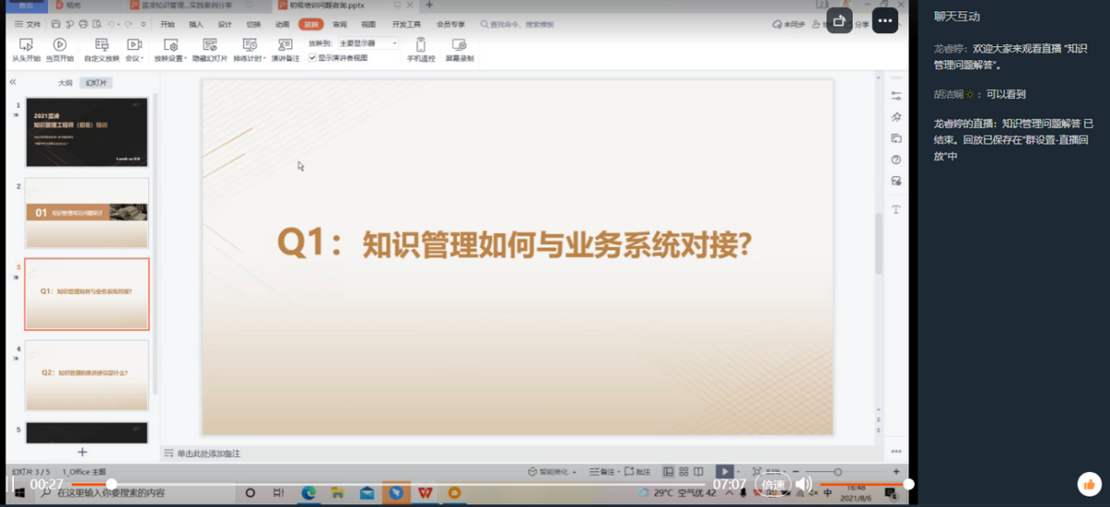Add new slide with plus button
This screenshot has height=507, width=1110.
point(82,451)
